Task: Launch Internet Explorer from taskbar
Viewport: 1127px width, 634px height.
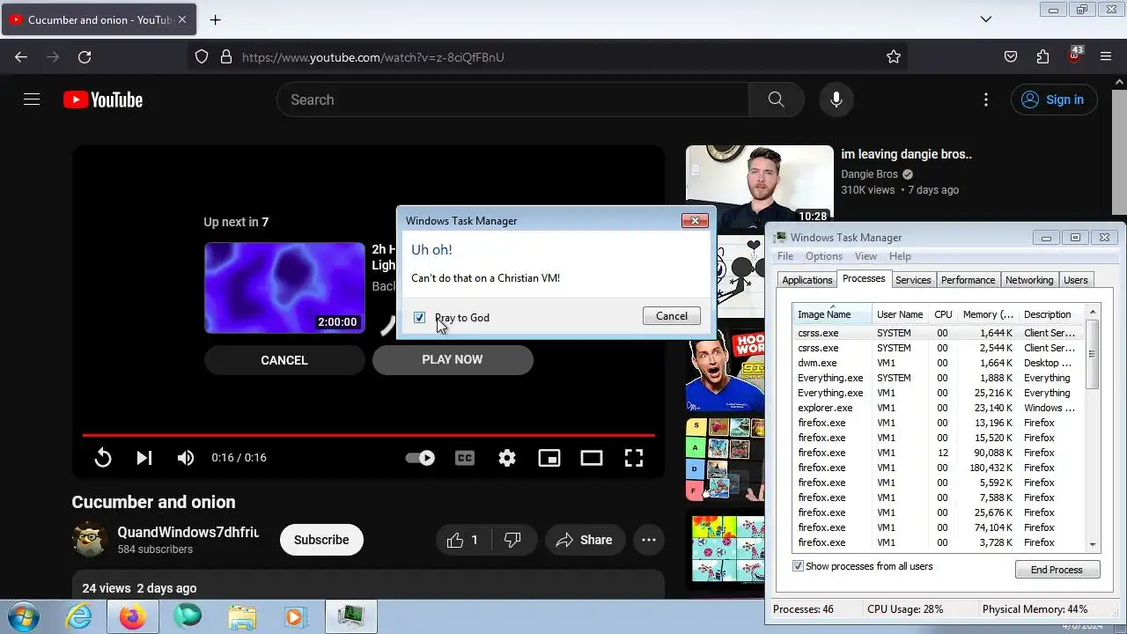Action: (79, 616)
